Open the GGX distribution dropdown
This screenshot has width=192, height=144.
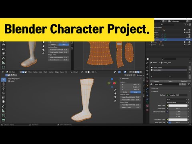coord(177,100)
